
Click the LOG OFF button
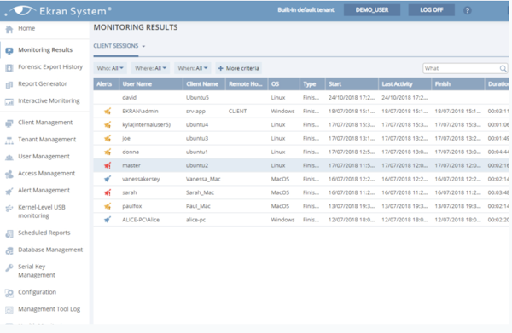431,10
